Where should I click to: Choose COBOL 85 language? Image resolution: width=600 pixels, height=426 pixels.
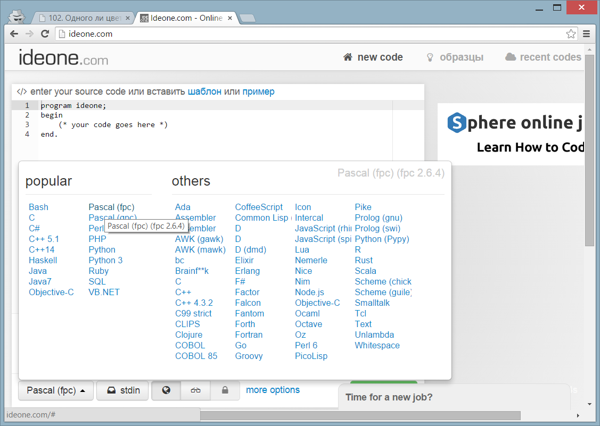coord(196,356)
